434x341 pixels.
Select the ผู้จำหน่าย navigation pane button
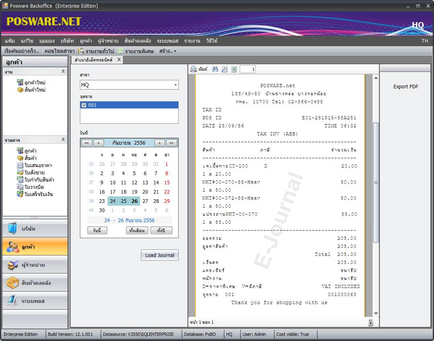pos(35,265)
